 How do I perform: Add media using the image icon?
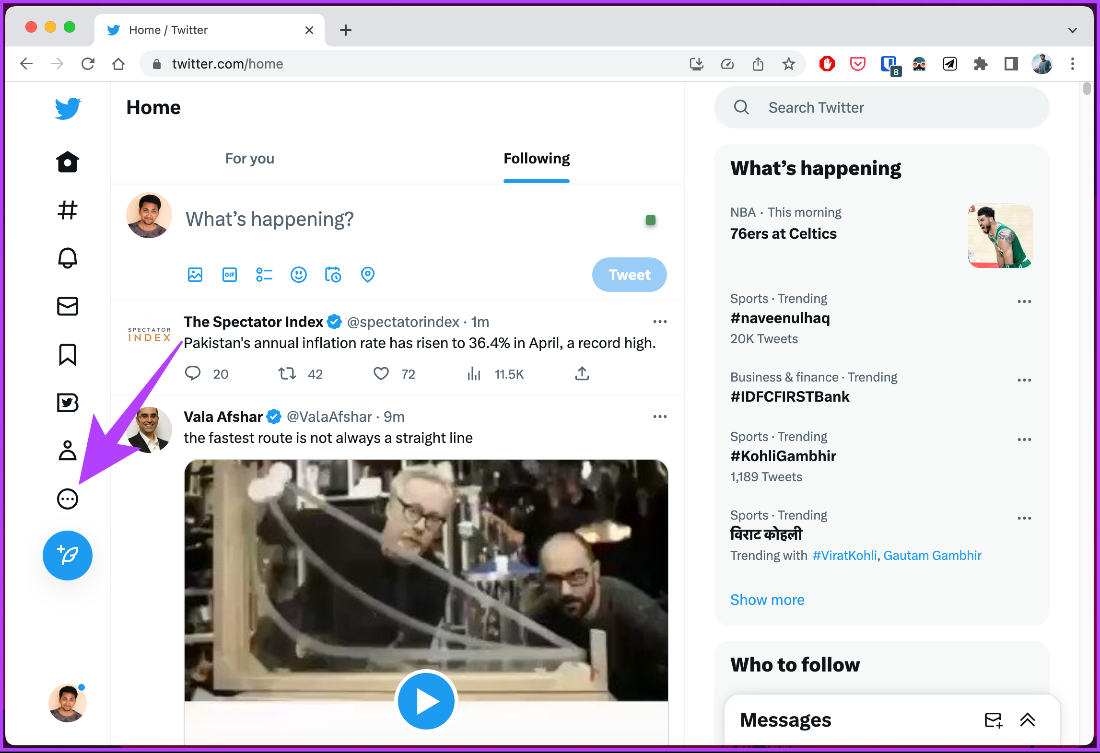195,275
